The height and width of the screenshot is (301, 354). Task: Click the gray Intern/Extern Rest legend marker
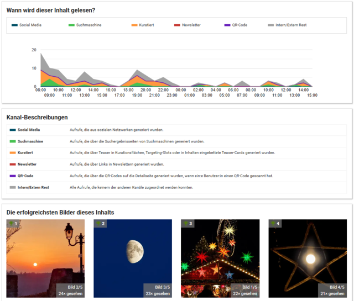click(270, 25)
